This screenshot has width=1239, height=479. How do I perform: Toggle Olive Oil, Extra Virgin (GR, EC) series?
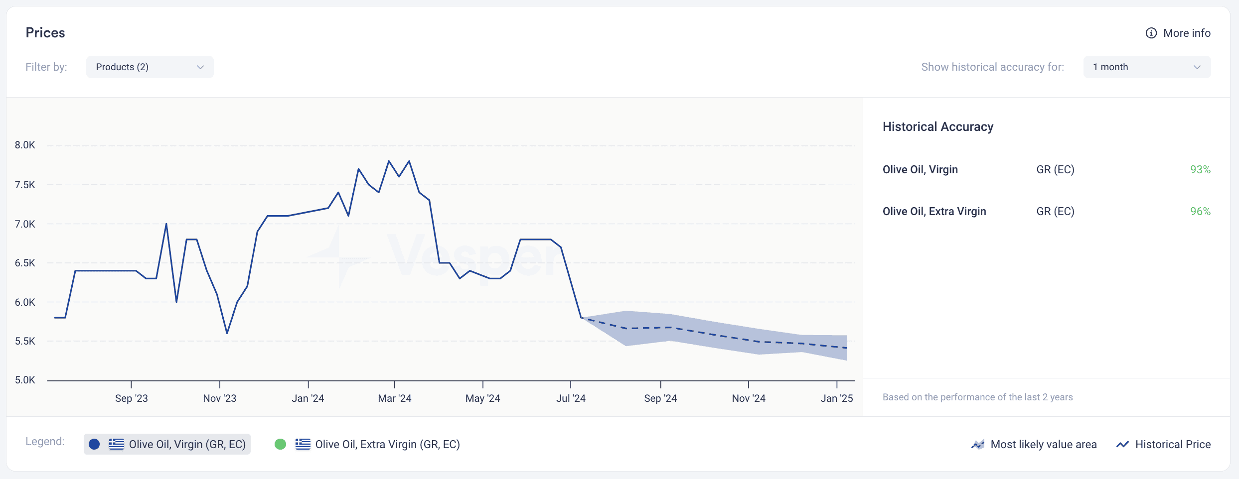367,444
